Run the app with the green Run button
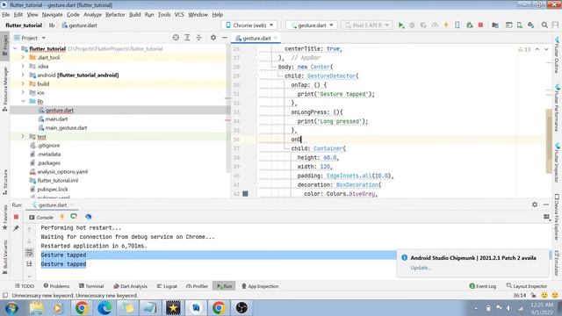Image resolution: width=562 pixels, height=316 pixels. pyautogui.click(x=401, y=25)
